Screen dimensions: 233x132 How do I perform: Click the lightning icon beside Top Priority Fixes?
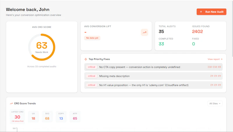click(x=86, y=59)
